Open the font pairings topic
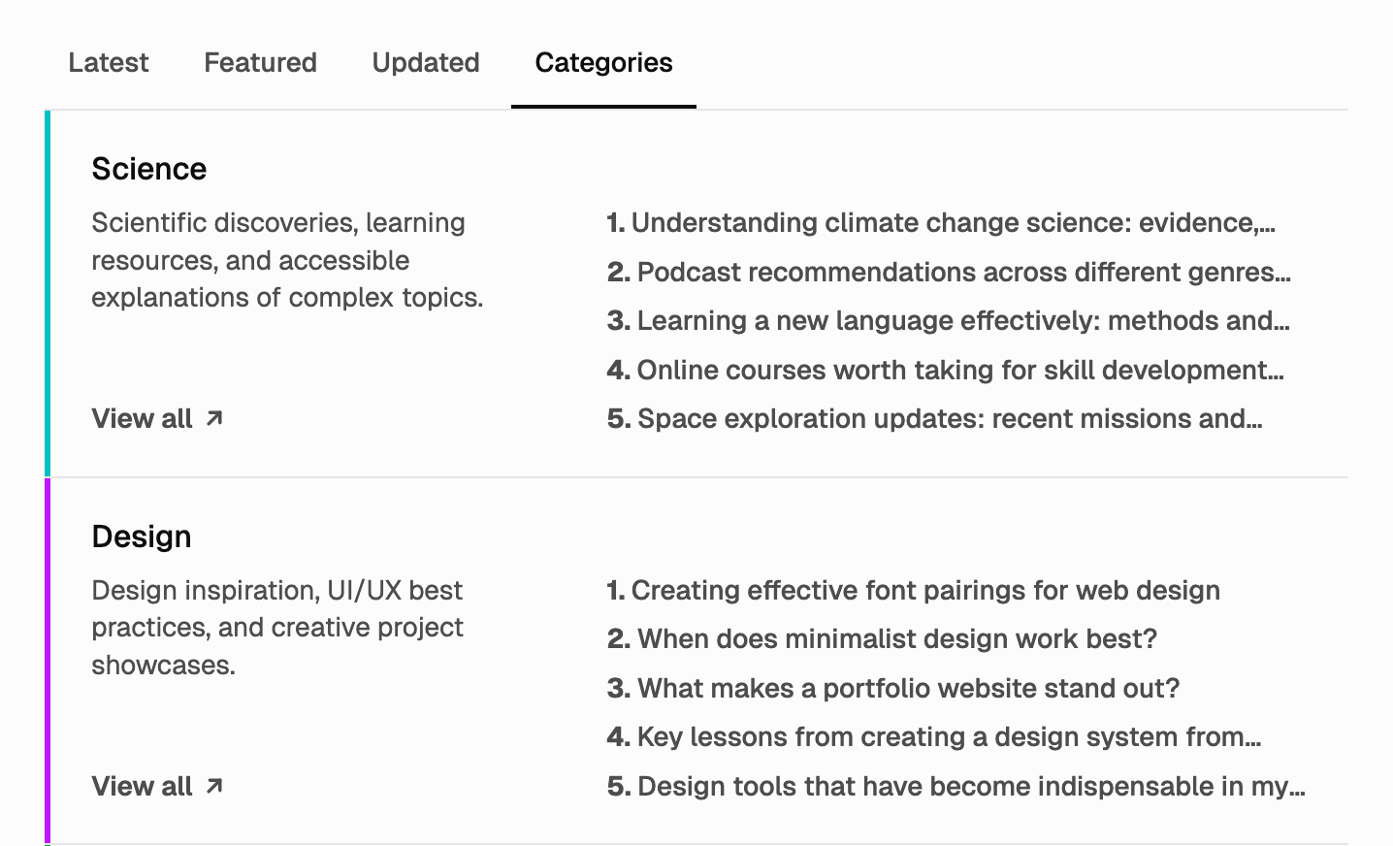1393x846 pixels. (x=914, y=591)
